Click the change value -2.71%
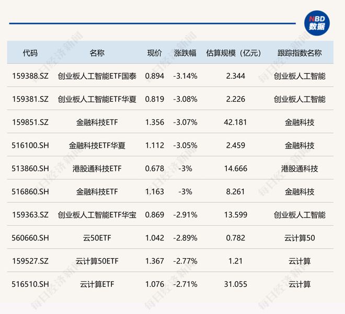This screenshot has width=345, height=314. tap(185, 284)
